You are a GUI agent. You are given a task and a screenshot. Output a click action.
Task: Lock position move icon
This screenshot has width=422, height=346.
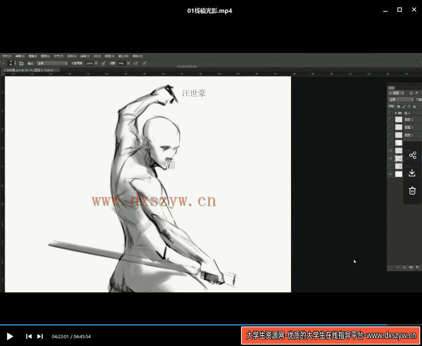pyautogui.click(x=409, y=106)
